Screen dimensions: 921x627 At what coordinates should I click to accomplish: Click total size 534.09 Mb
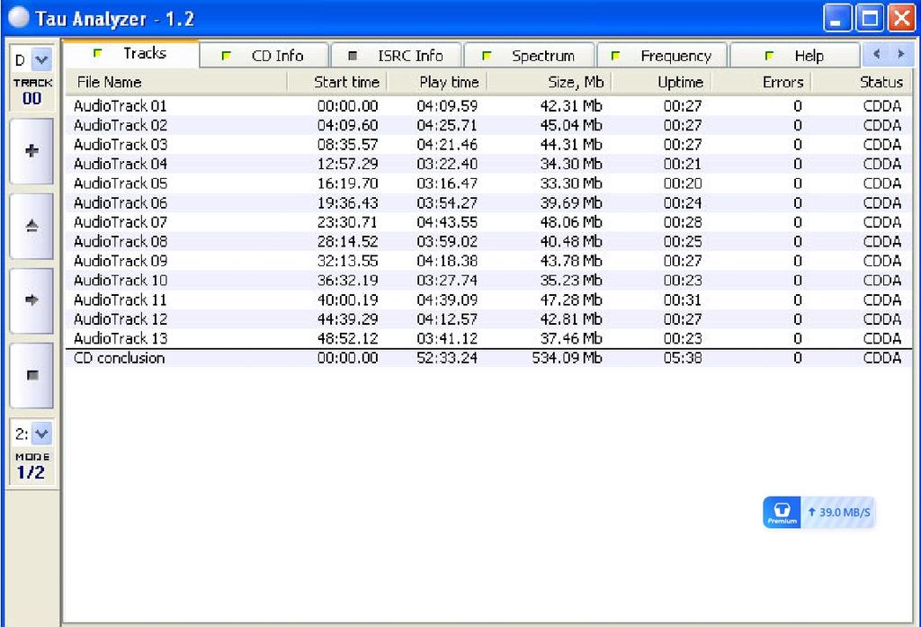[567, 358]
